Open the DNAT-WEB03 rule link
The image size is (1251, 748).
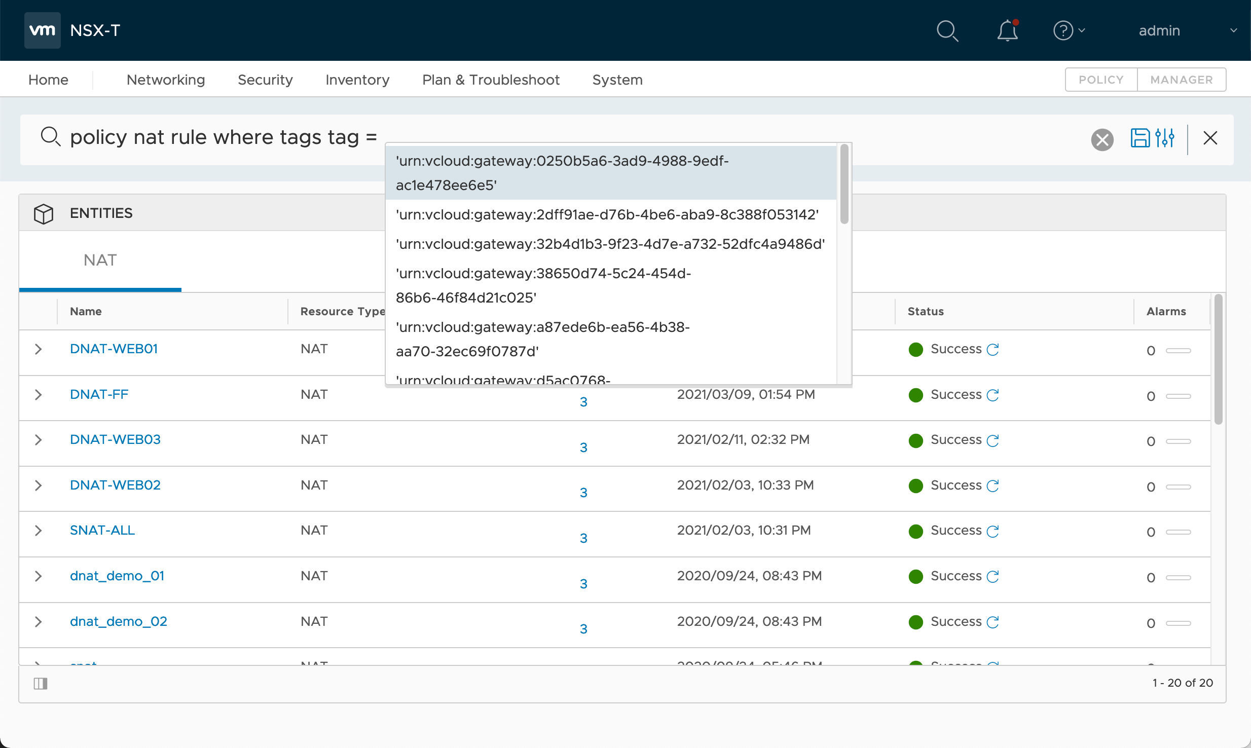point(115,439)
